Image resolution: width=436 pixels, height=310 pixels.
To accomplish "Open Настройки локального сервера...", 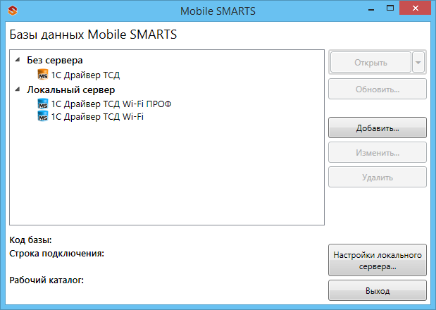I will (378, 260).
